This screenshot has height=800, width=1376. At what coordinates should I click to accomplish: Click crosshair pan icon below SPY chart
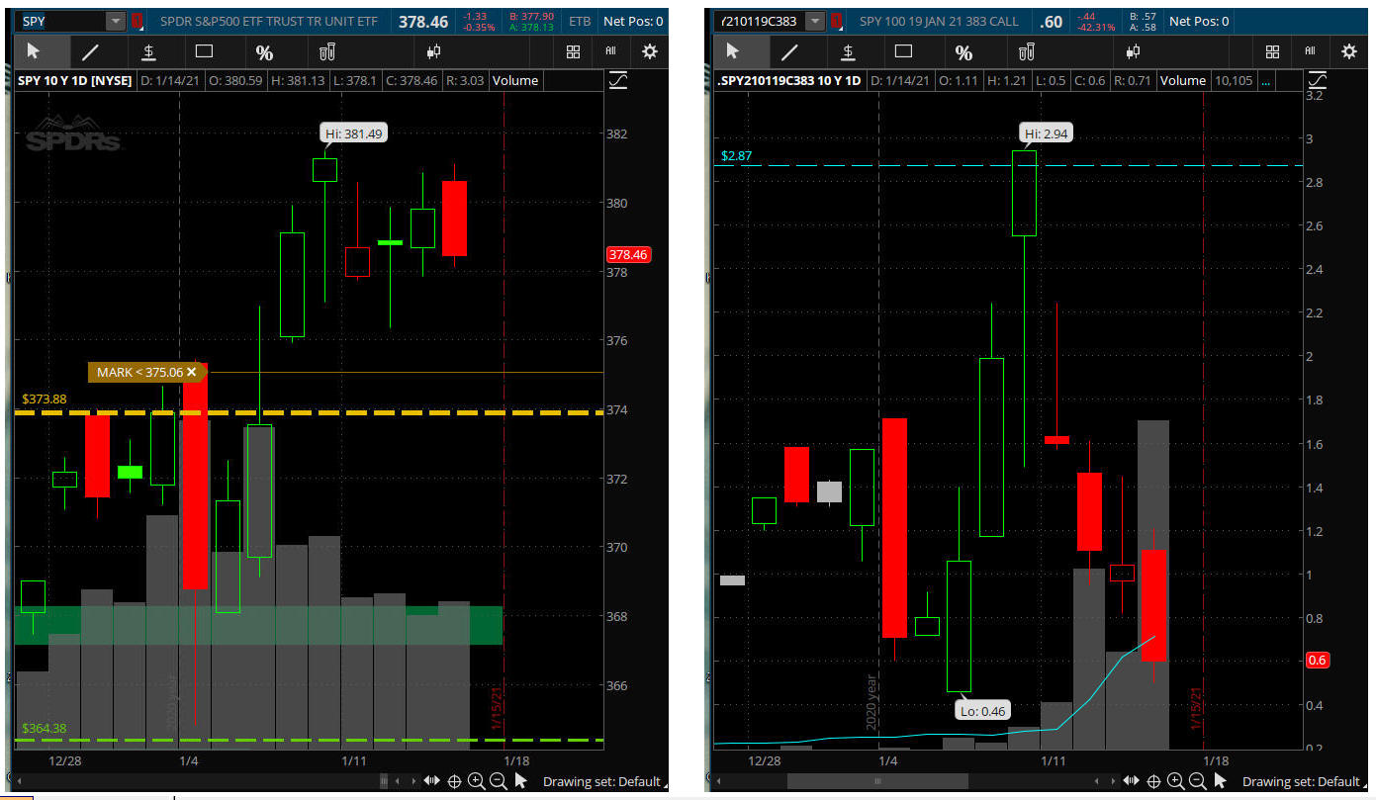pyautogui.click(x=455, y=781)
